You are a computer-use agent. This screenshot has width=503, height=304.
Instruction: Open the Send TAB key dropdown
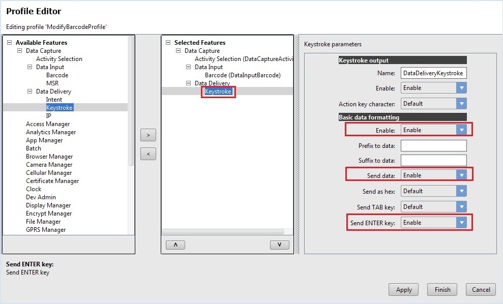(461, 207)
